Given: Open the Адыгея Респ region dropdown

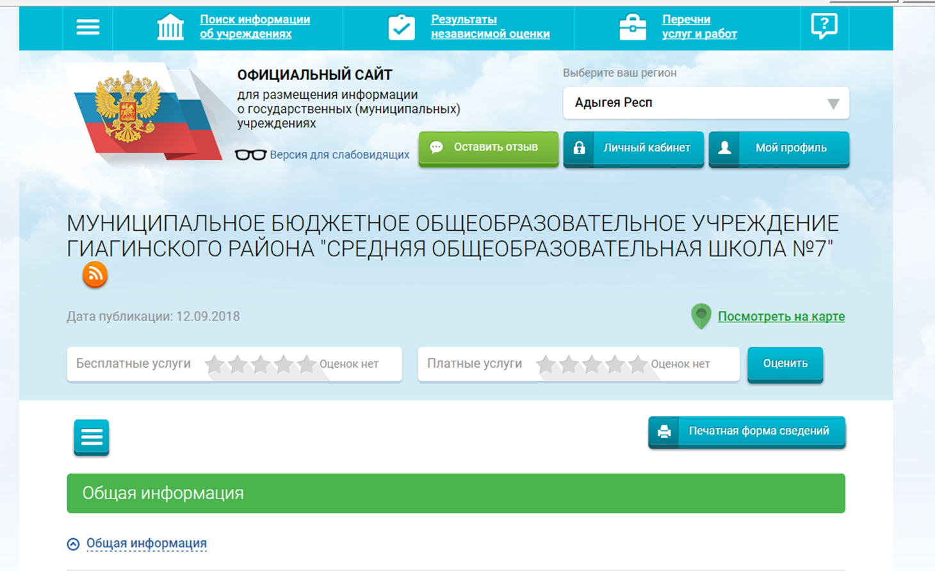Looking at the screenshot, I should (706, 103).
